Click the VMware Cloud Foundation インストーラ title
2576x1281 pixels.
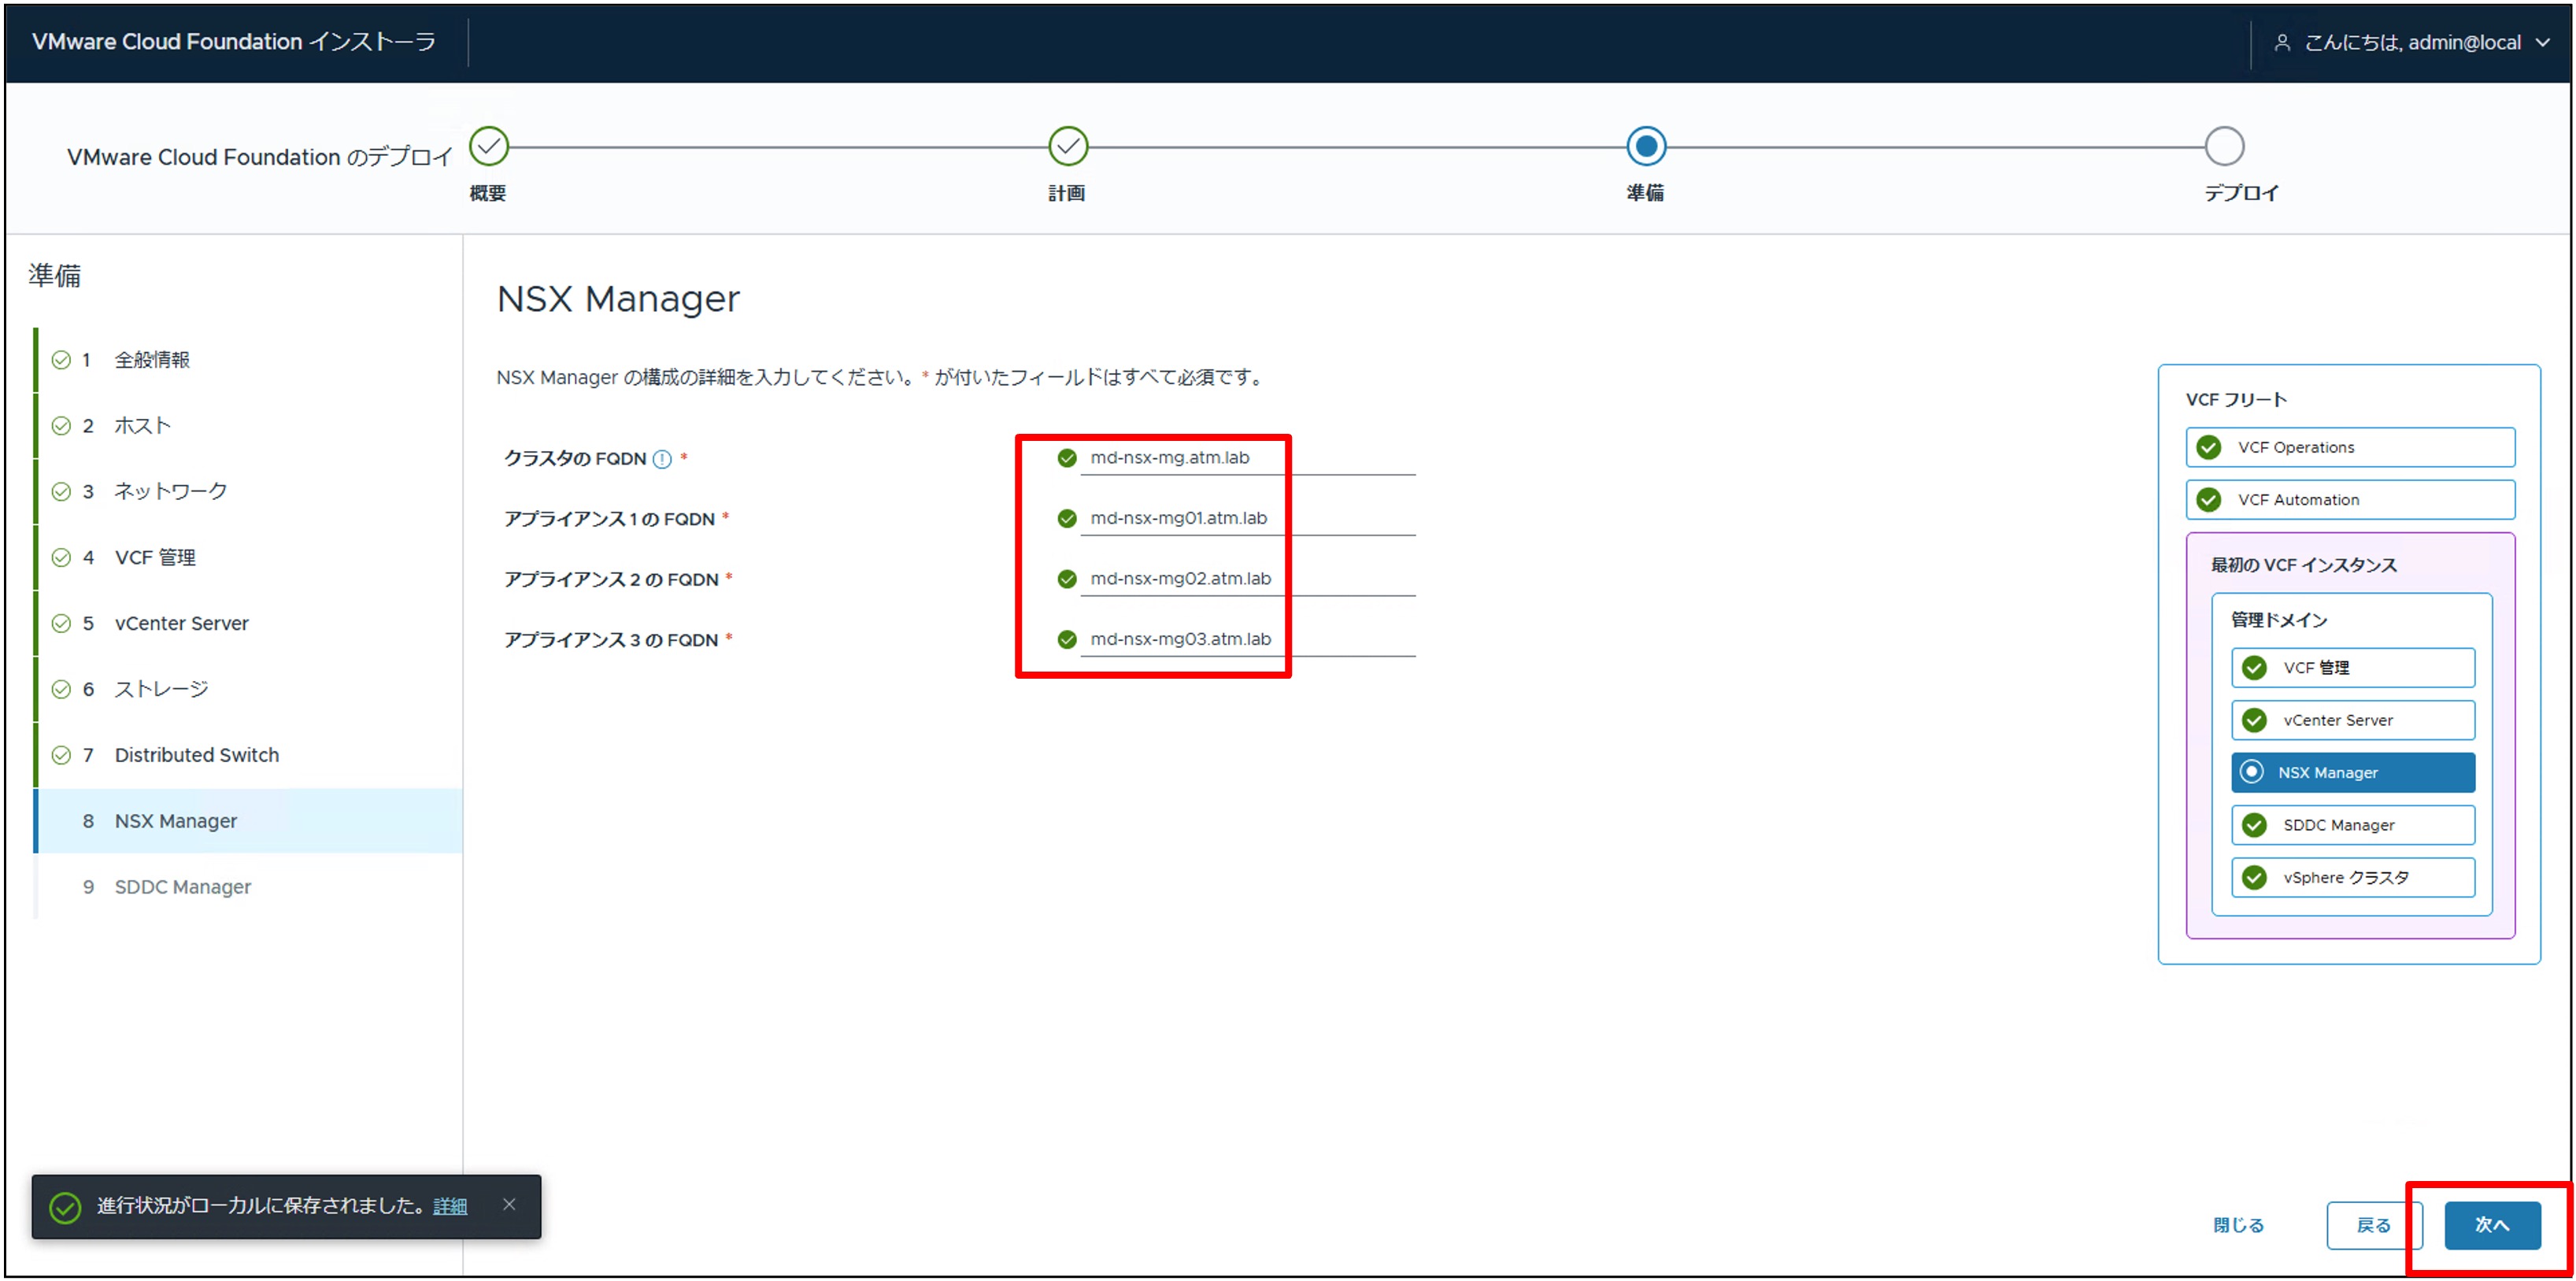coord(234,42)
